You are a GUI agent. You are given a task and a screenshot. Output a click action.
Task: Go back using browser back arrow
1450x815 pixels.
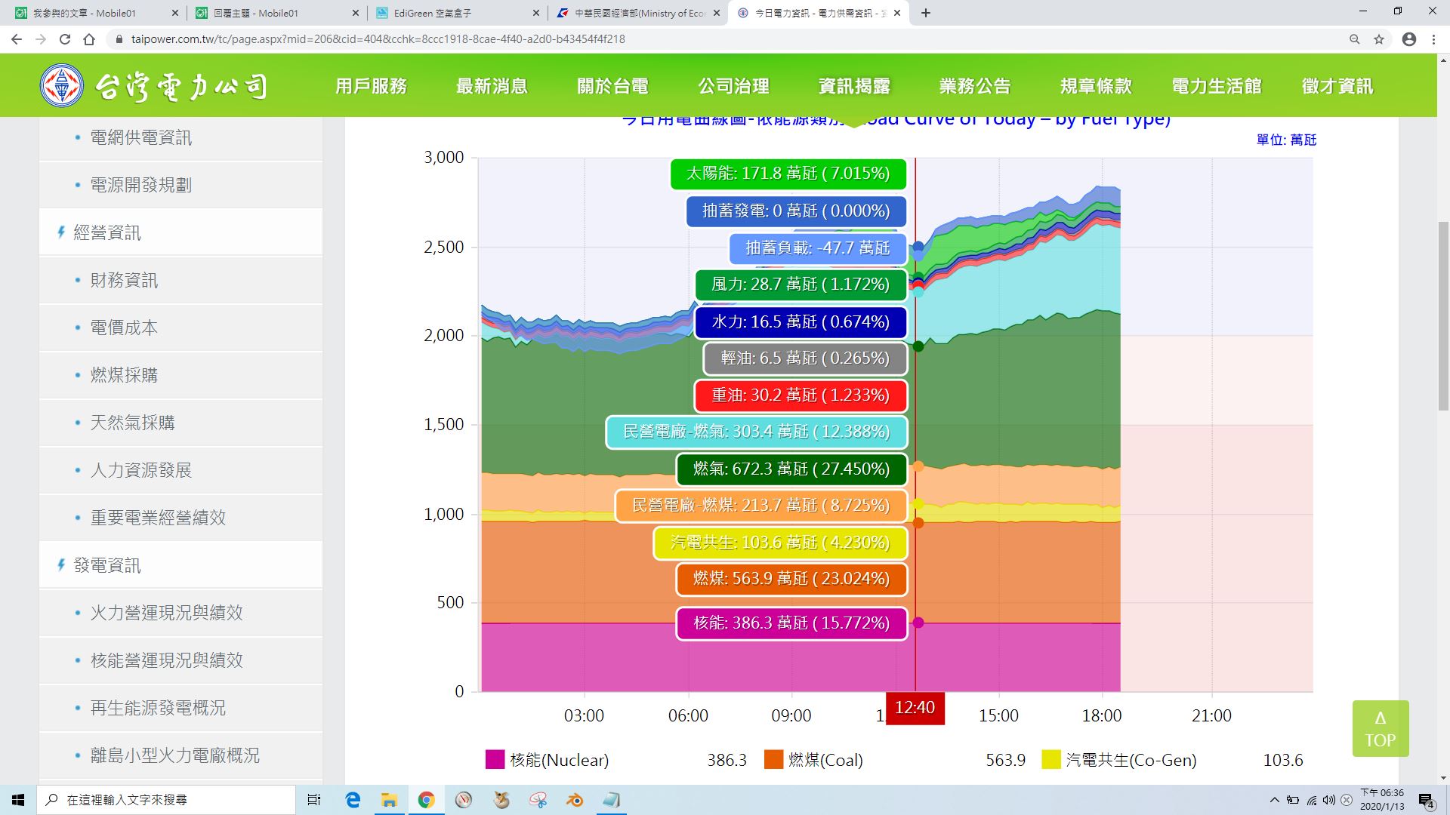[17, 39]
